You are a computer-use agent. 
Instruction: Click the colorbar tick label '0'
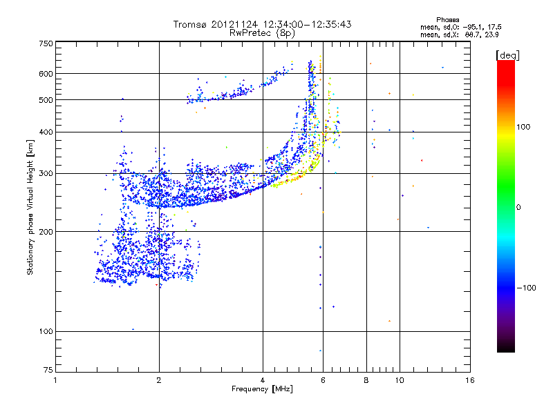point(518,208)
